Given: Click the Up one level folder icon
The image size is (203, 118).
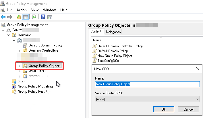Looking at the screenshot, I should pos(19,17).
